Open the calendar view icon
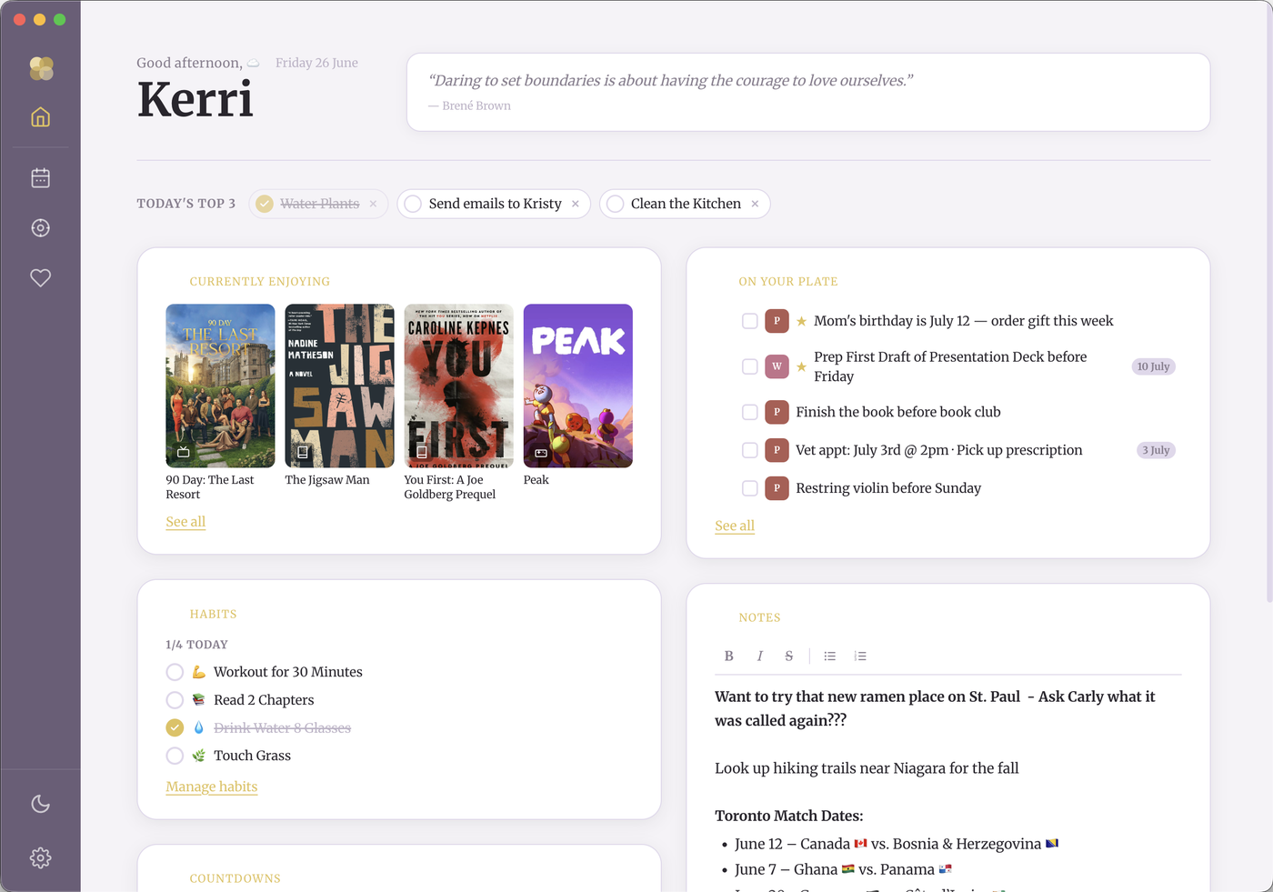This screenshot has width=1273, height=892. click(x=40, y=178)
